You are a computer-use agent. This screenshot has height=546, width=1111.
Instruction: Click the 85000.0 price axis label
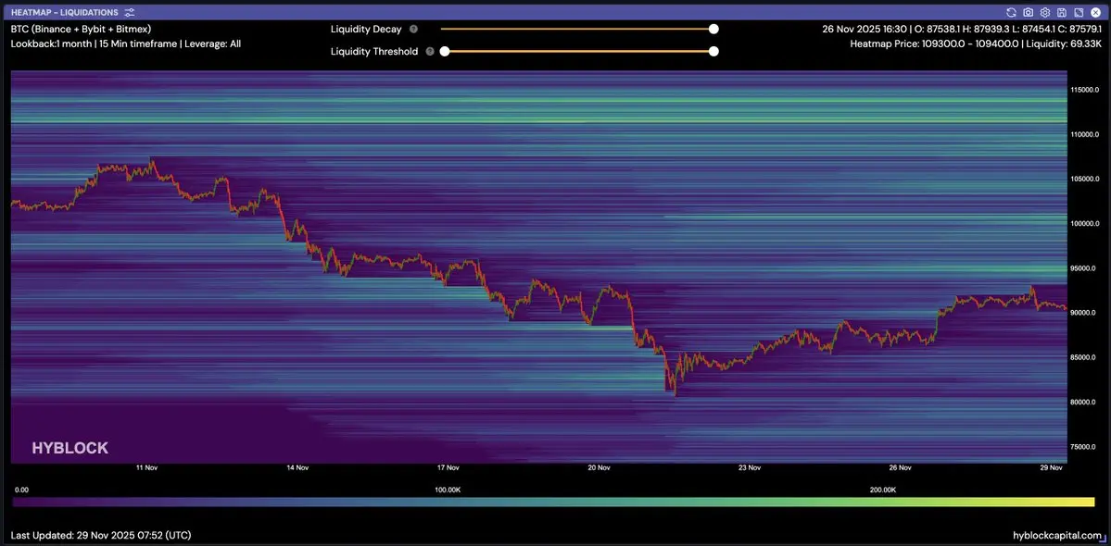click(1085, 357)
